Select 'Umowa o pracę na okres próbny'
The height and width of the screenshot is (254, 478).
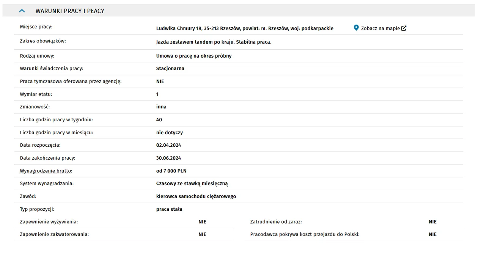[x=194, y=56]
